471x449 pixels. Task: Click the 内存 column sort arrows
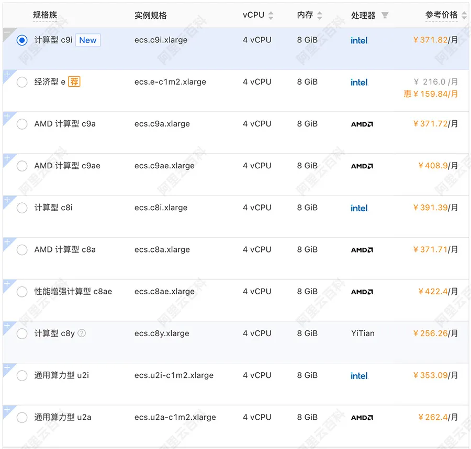[x=320, y=16]
